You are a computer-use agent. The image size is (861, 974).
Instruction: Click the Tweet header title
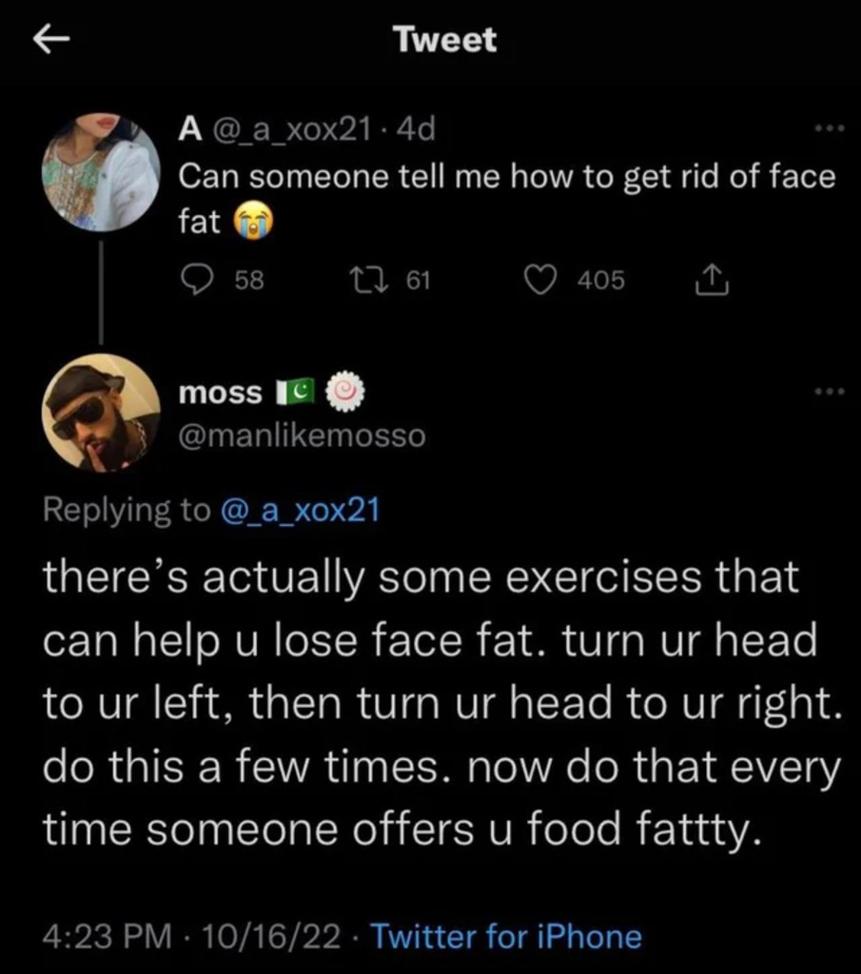pyautogui.click(x=444, y=40)
